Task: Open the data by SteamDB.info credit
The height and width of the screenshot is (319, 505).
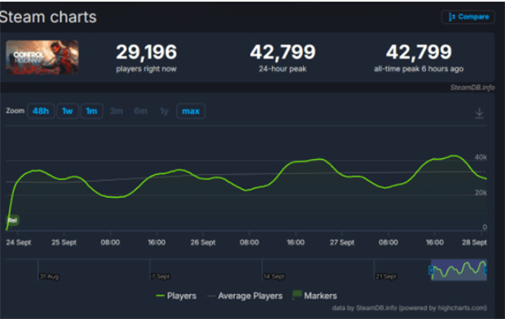Action: point(409,308)
